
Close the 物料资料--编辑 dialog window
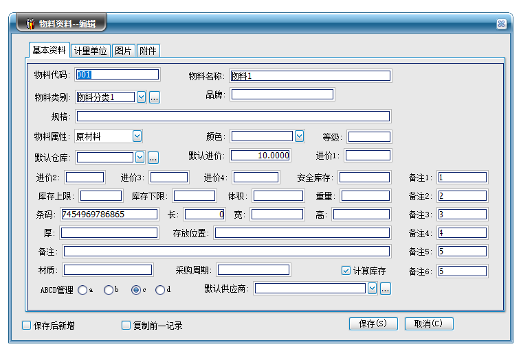[x=501, y=23]
